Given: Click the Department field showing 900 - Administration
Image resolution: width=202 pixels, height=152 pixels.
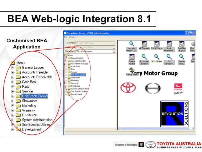Looking at the screenshot, I should click(x=95, y=51).
